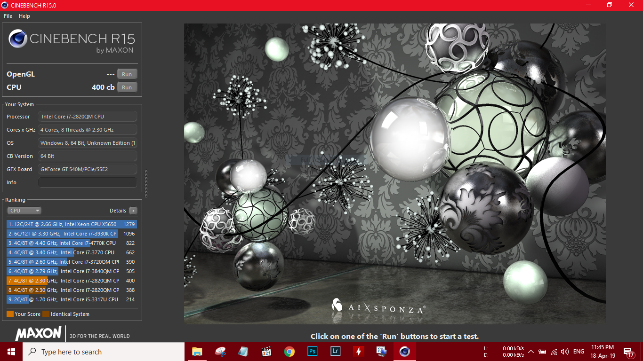Viewport: 643px width, 361px height.
Task: Select ranking row 4 Core i7-3770
Action: 72,252
